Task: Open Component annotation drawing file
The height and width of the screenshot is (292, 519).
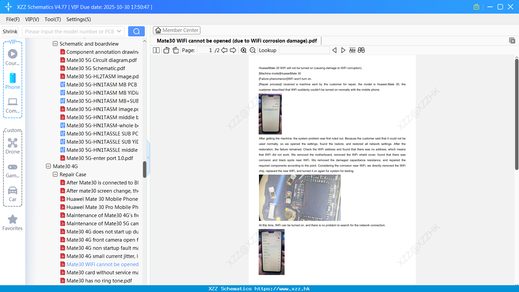Action: point(100,52)
